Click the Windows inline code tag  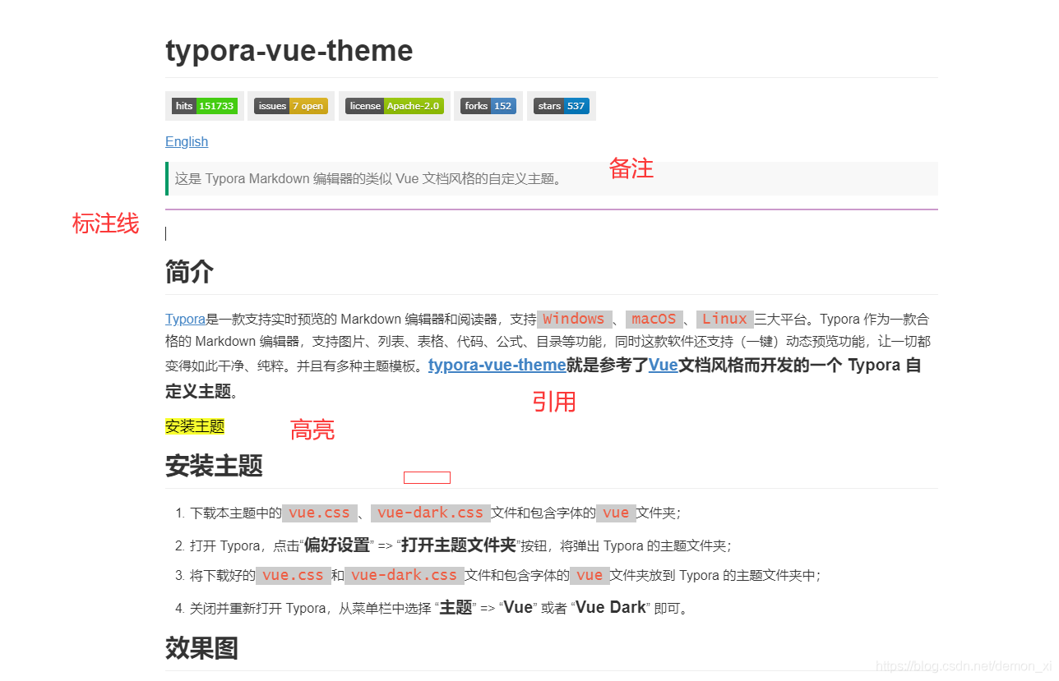tap(574, 319)
